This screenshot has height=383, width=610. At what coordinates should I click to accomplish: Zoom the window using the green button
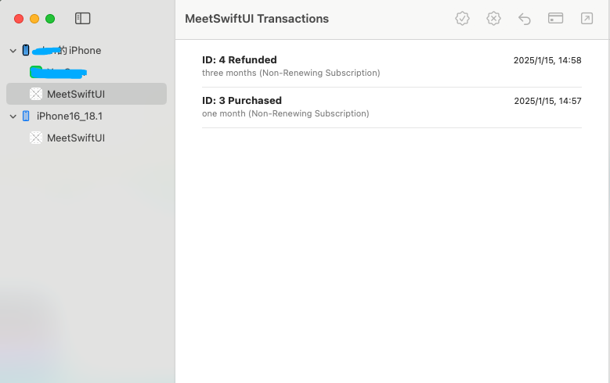[x=50, y=19]
